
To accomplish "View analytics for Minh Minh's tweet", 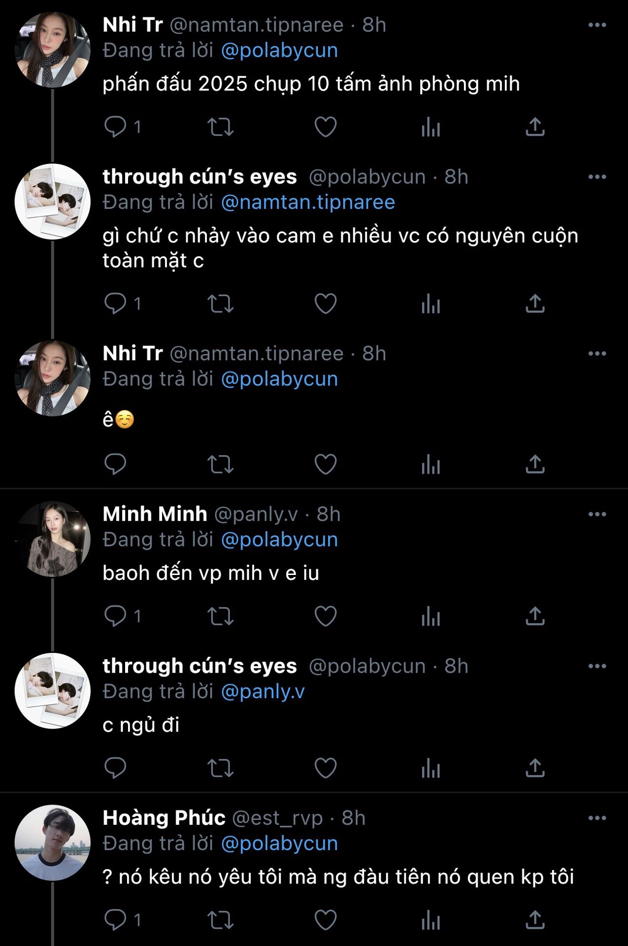I will click(x=430, y=616).
